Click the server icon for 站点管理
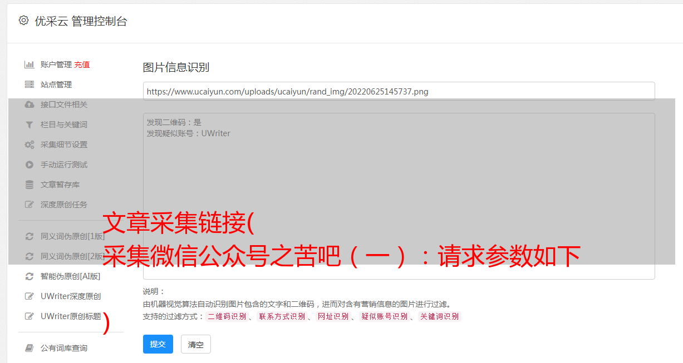 point(30,84)
